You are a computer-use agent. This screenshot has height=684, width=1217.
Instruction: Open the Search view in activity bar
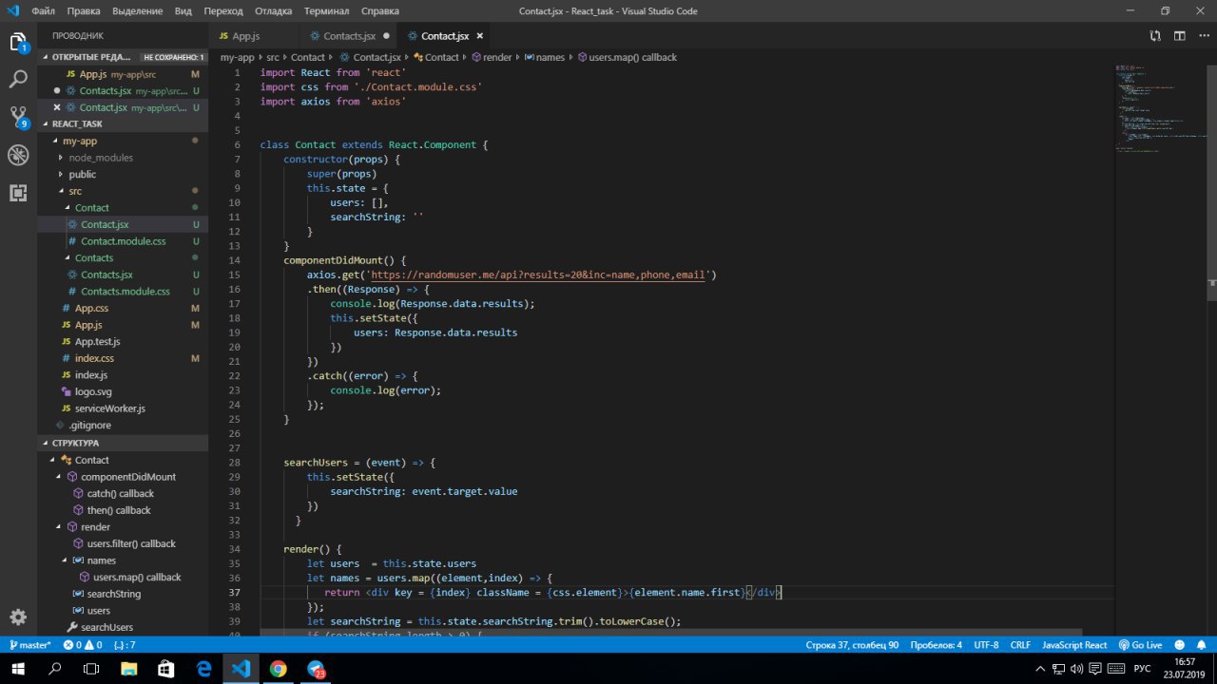(18, 80)
